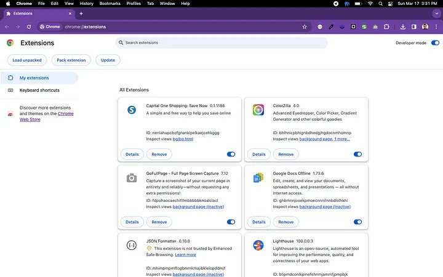Screen dimensions: 443x277
Task: Open the Profiles menu
Action: [x=134, y=4]
